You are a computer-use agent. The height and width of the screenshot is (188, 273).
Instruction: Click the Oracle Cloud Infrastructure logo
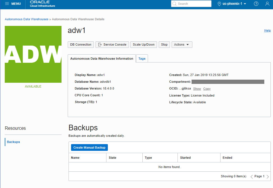click(x=42, y=4)
